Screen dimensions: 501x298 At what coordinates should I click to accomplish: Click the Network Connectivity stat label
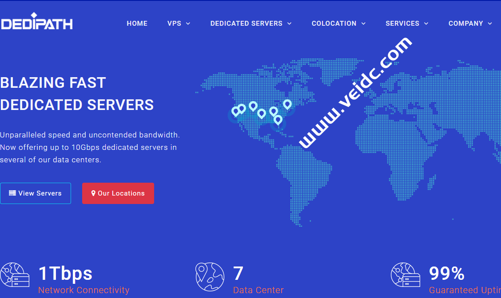[x=83, y=290]
